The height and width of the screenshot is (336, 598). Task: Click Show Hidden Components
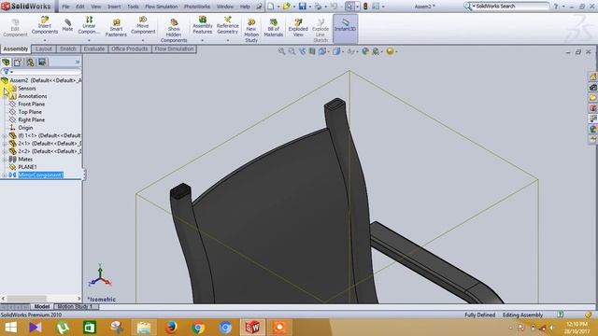(174, 30)
